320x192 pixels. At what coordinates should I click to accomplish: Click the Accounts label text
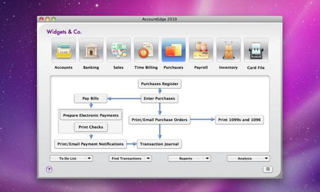pos(63,68)
